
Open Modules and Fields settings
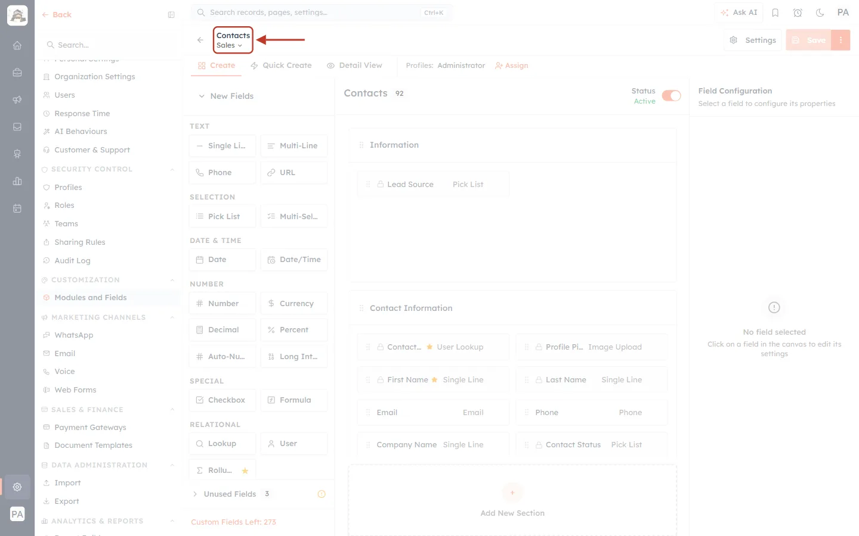(x=109, y=298)
